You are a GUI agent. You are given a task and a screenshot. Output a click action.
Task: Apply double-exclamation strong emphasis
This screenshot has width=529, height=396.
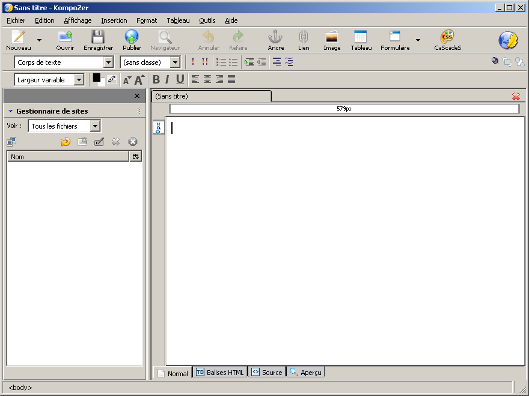point(205,62)
